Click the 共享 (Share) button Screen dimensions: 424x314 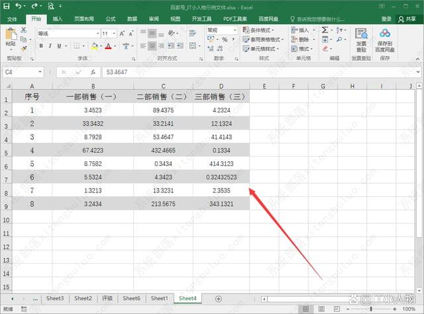[x=405, y=19]
